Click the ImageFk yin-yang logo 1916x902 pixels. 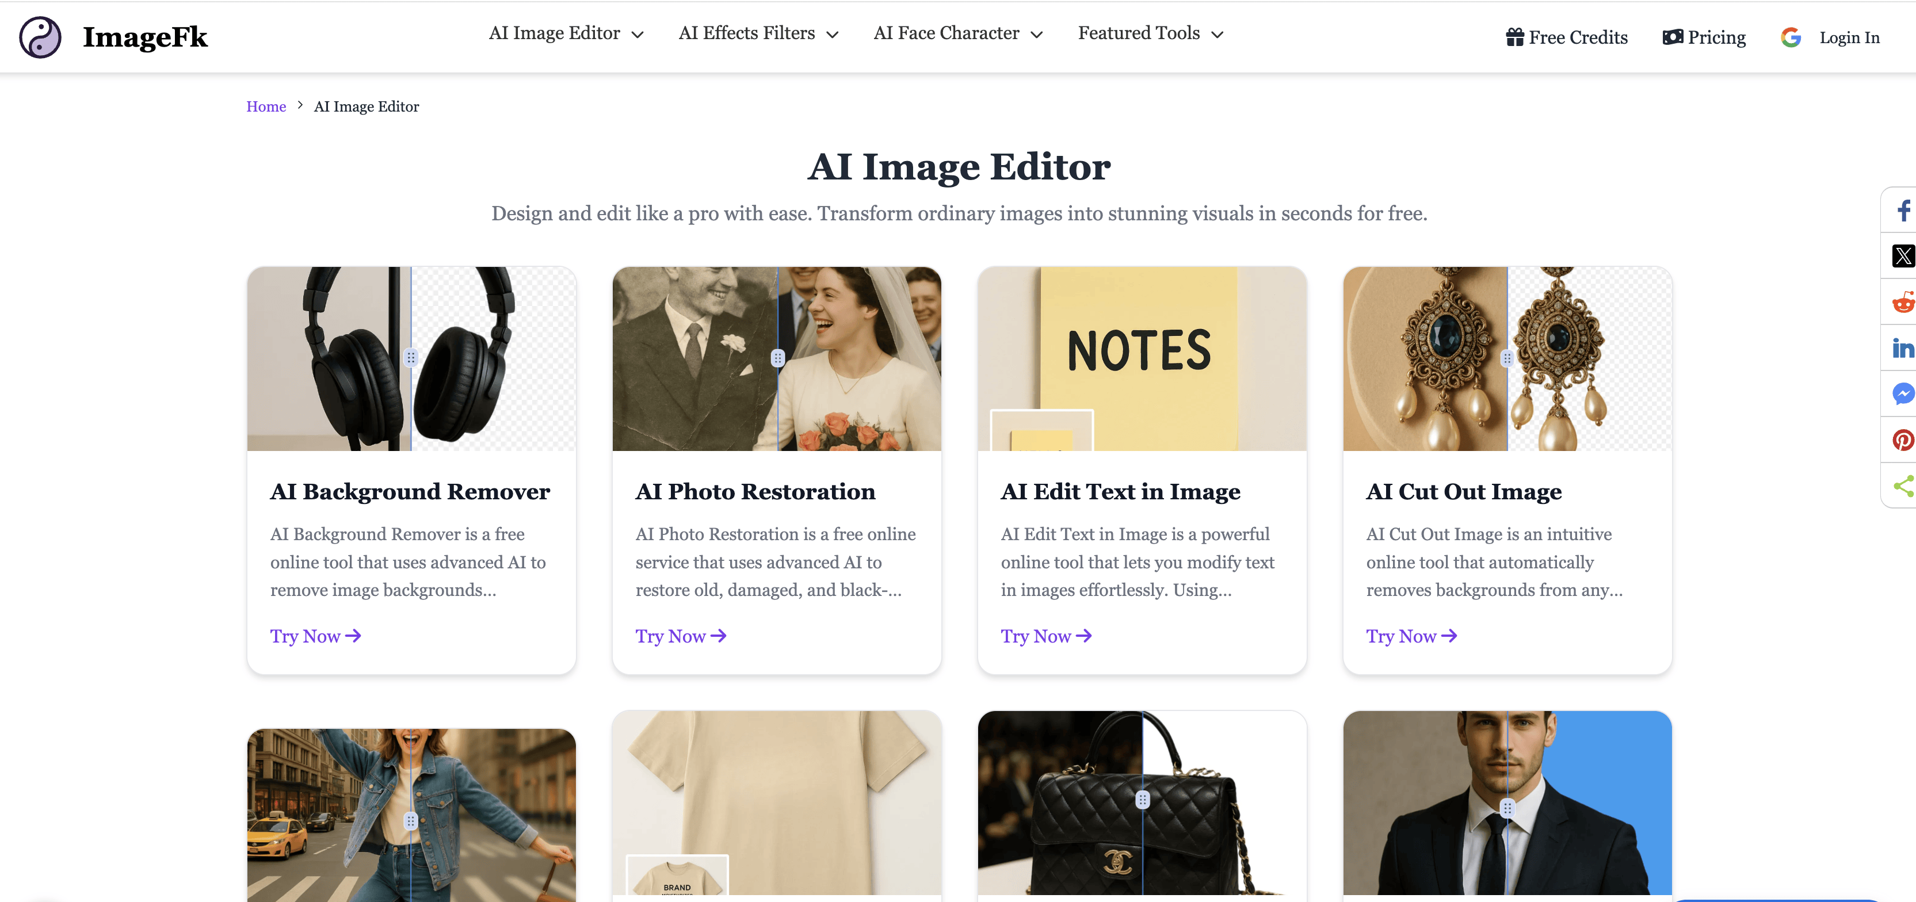[41, 36]
